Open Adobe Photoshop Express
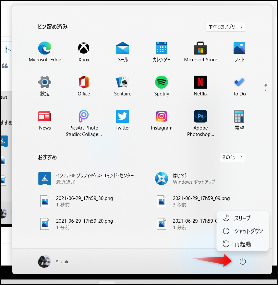This screenshot has height=285, width=278. (200, 123)
